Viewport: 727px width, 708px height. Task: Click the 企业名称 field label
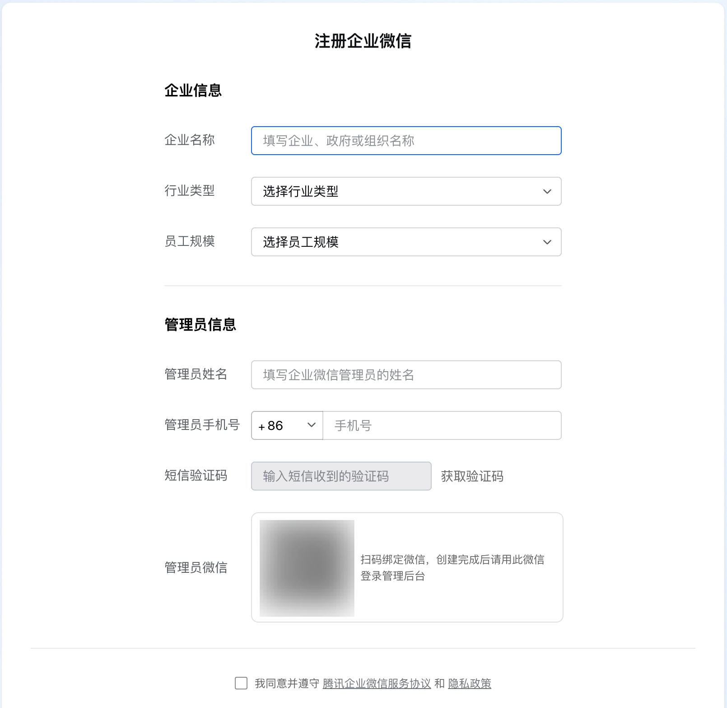point(190,140)
